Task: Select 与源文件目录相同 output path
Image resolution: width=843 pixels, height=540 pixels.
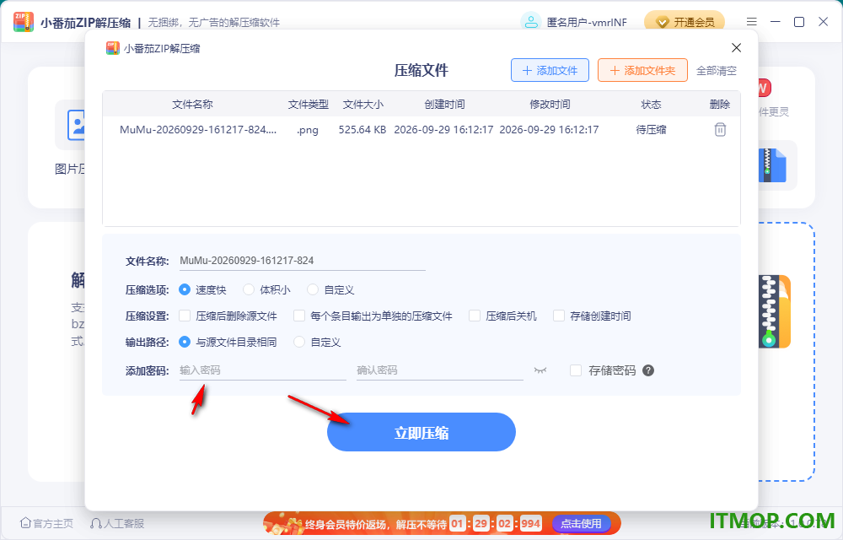Action: pos(185,342)
